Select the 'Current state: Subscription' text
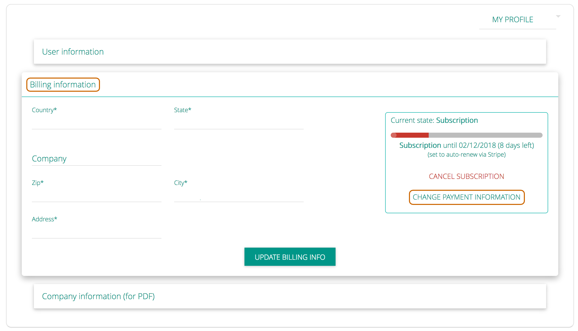Viewport: 578px width, 331px height. [434, 120]
